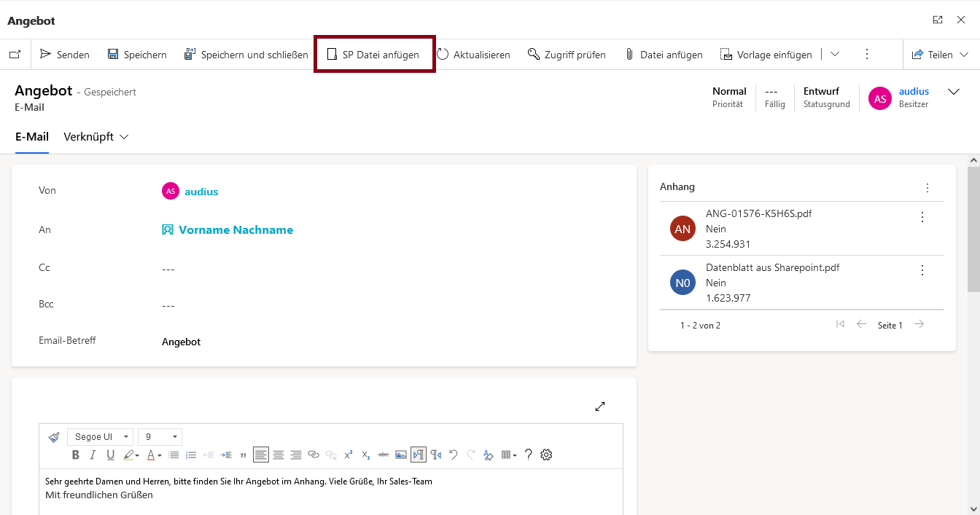The height and width of the screenshot is (515, 980).
Task: Open the Vorname Nachname recipient link
Action: click(236, 230)
